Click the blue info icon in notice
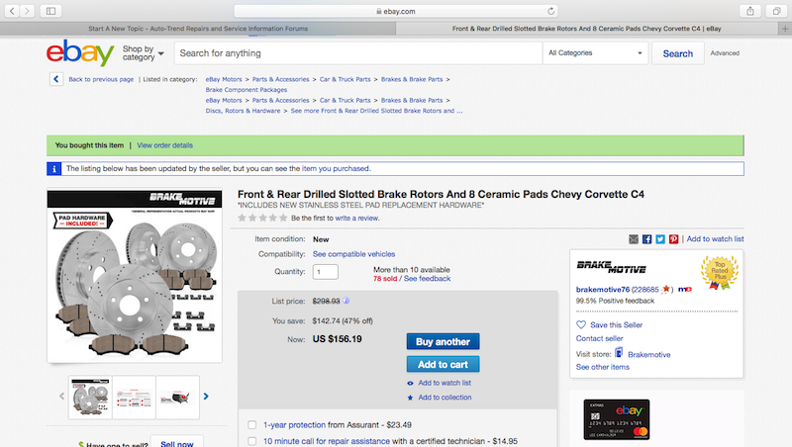This screenshot has width=792, height=447. point(54,168)
